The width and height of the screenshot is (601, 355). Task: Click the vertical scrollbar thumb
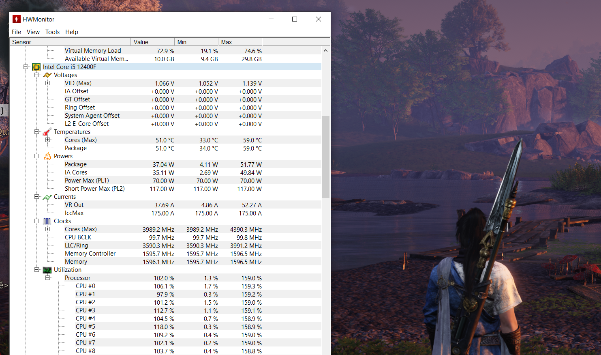325,157
